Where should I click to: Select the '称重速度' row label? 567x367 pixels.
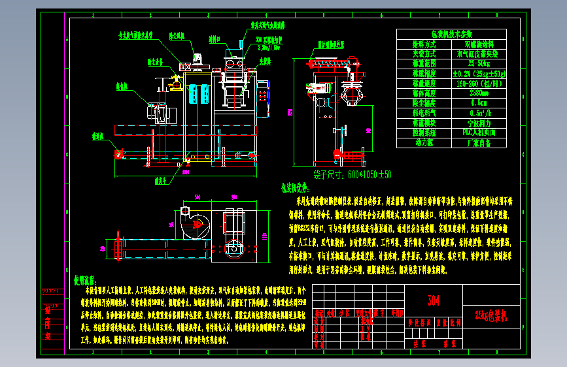click(424, 84)
